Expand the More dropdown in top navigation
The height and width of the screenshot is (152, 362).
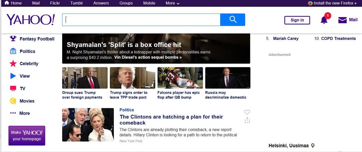coord(173,3)
